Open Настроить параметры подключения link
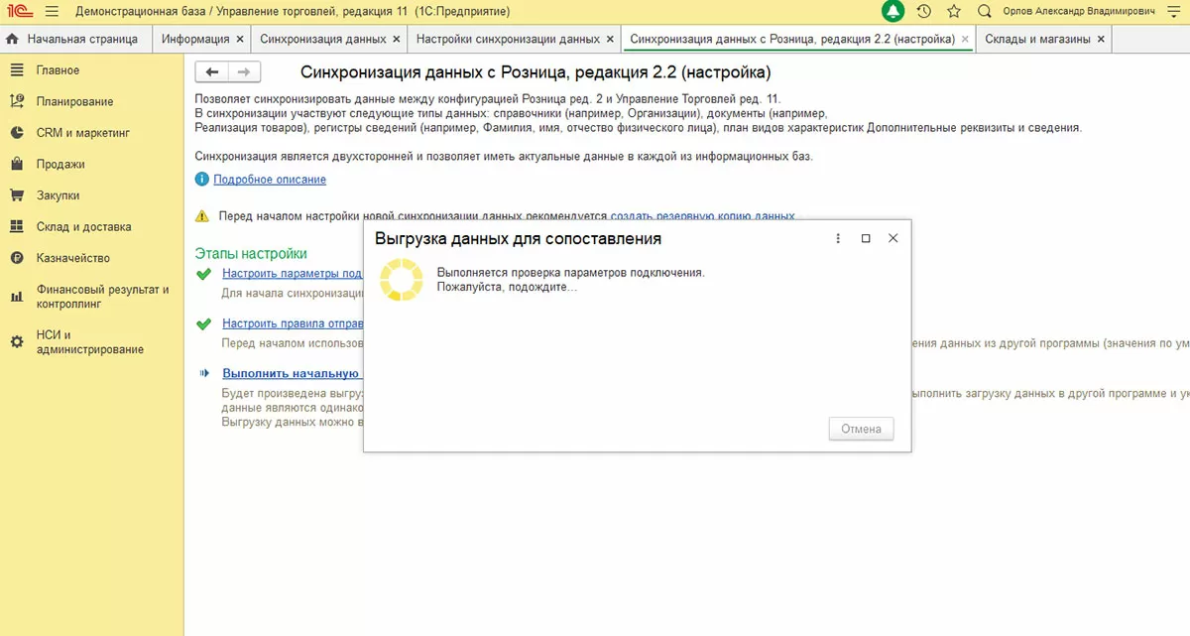 tap(293, 274)
